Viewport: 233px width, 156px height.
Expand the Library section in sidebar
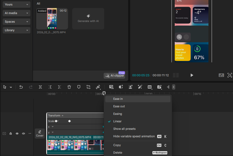tap(17, 30)
